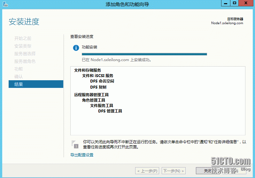Click 远程服务器管理工具 entry
Image resolution: width=255 pixels, height=178 pixels.
pyautogui.click(x=91, y=95)
